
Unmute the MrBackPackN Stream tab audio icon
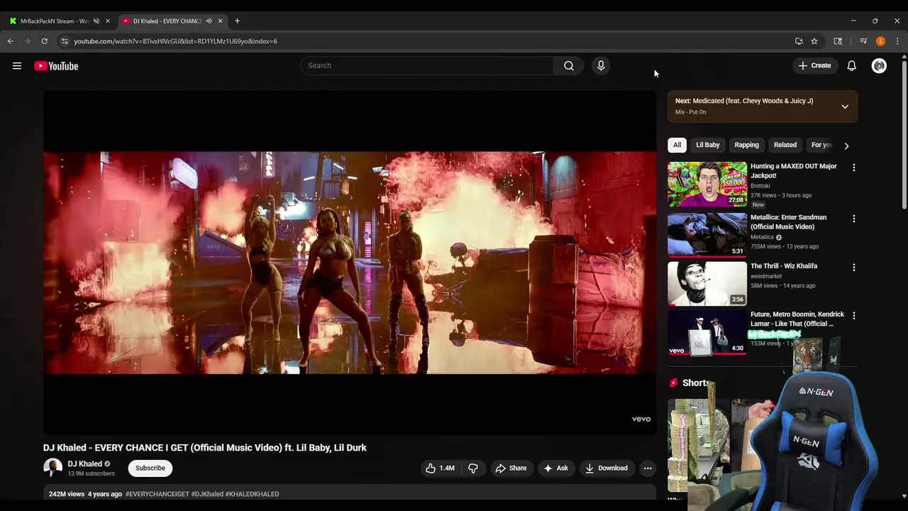pos(96,21)
